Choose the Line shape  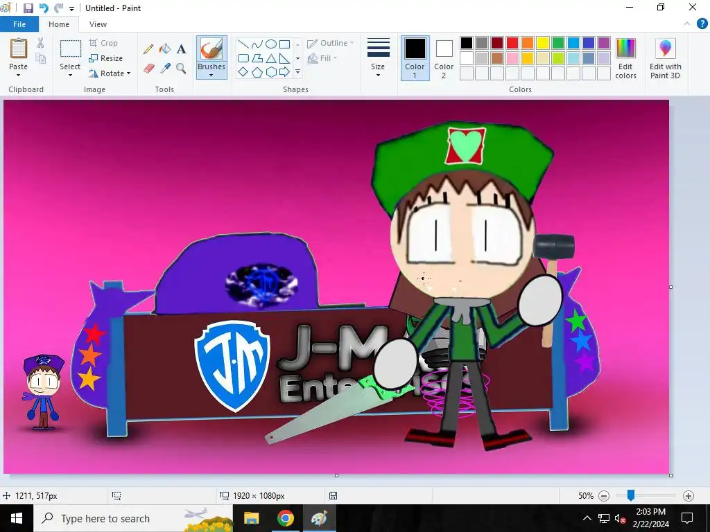tap(243, 44)
